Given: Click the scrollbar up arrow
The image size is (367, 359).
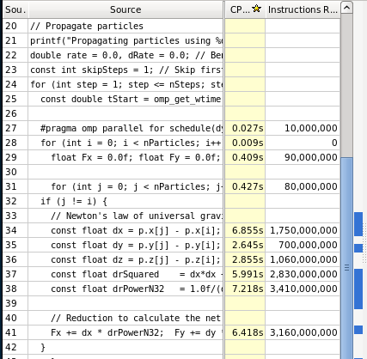Looking at the screenshot, I should pos(346,8).
